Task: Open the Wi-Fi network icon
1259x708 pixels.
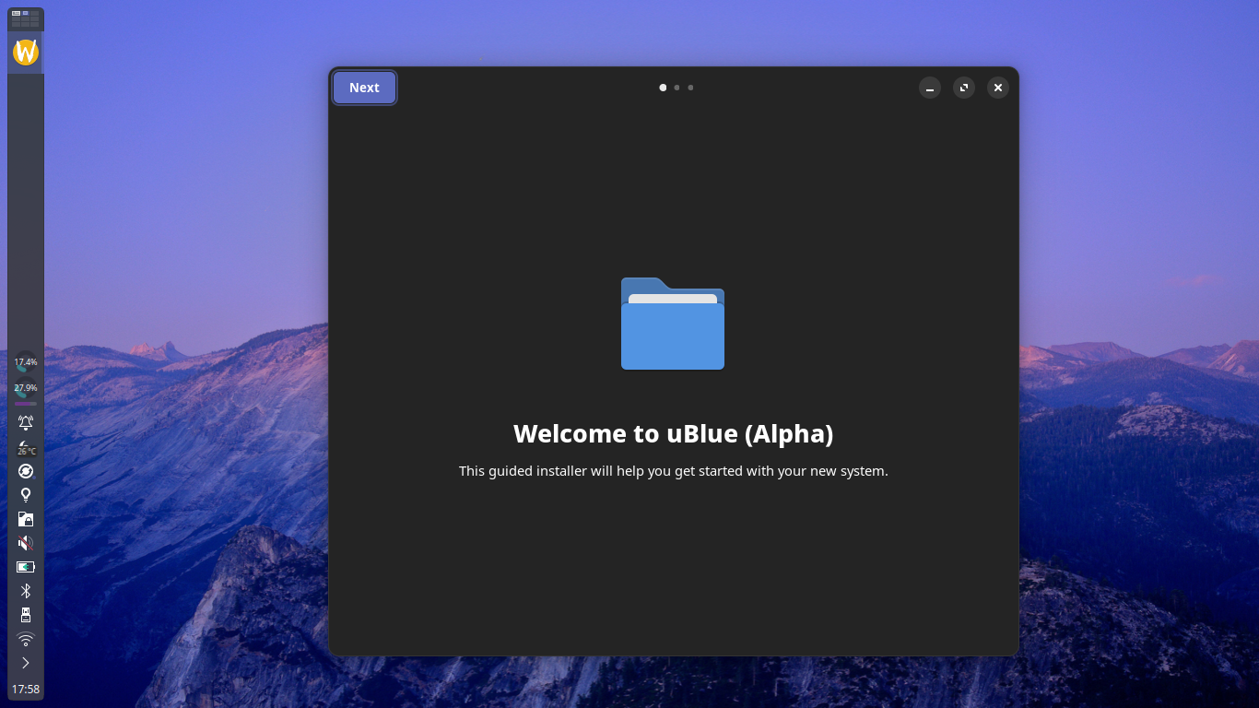Action: [x=26, y=639]
